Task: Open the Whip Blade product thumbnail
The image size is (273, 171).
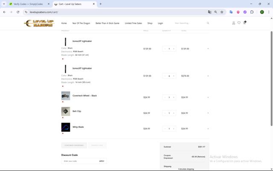Action: pos(66,127)
